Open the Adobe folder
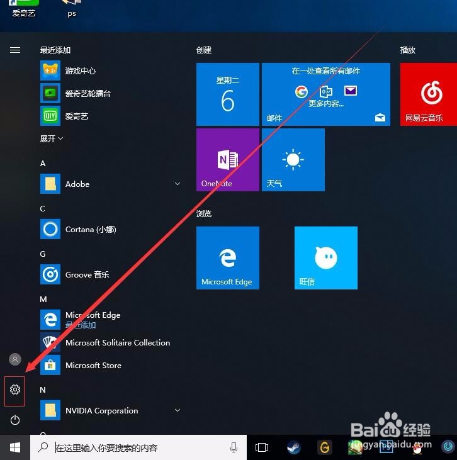Image resolution: width=457 pixels, height=460 pixels. tap(110, 184)
